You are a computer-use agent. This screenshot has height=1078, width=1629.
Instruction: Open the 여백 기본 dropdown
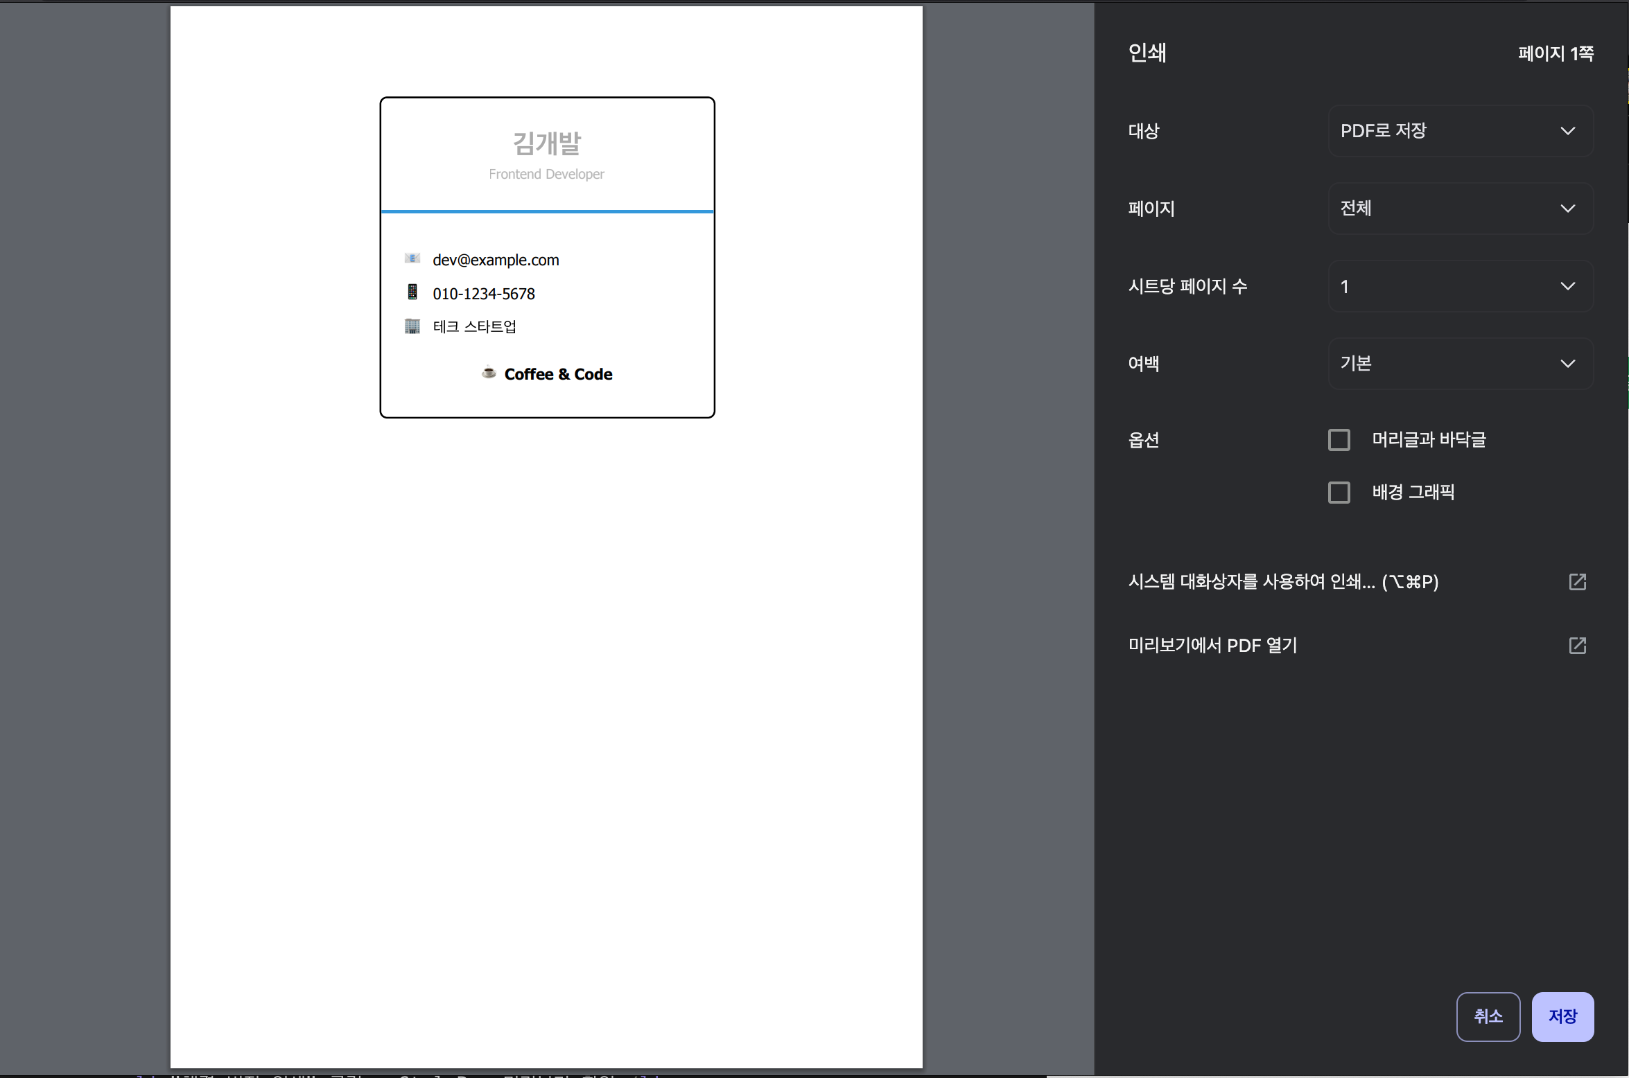[x=1460, y=364]
